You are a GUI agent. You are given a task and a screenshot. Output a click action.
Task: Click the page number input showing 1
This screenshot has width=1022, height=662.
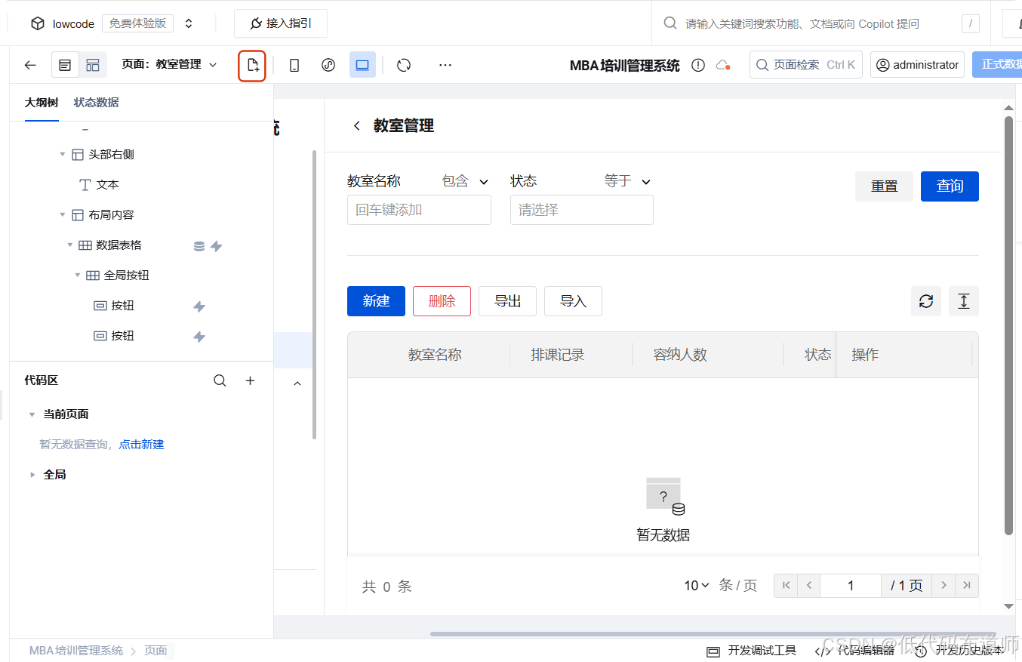coord(851,585)
